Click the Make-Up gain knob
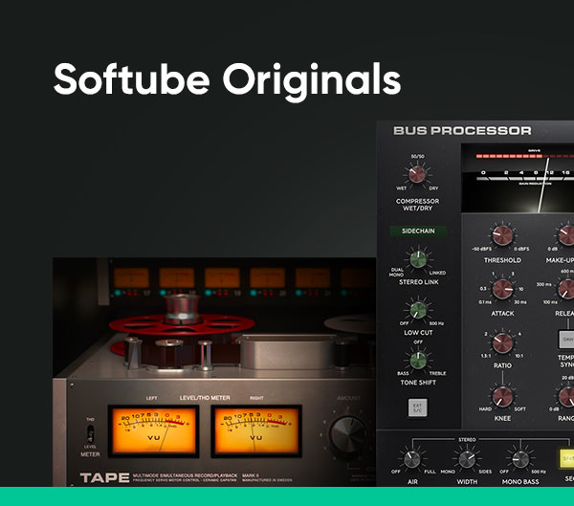This screenshot has height=506, width=574. 566,235
